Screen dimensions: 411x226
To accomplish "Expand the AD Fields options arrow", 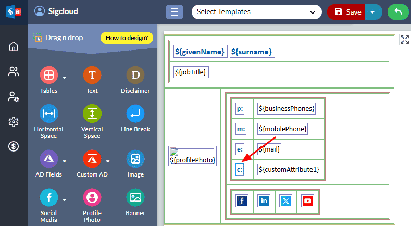I will point(65,160).
